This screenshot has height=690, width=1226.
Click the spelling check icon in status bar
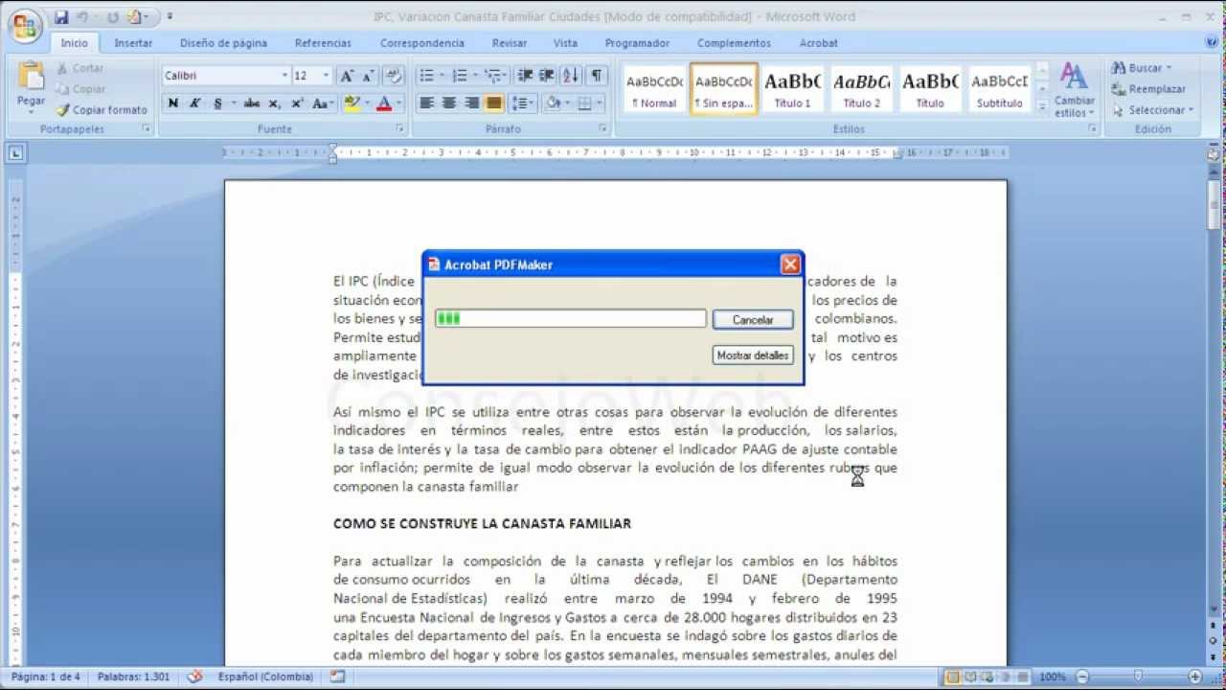tap(195, 677)
